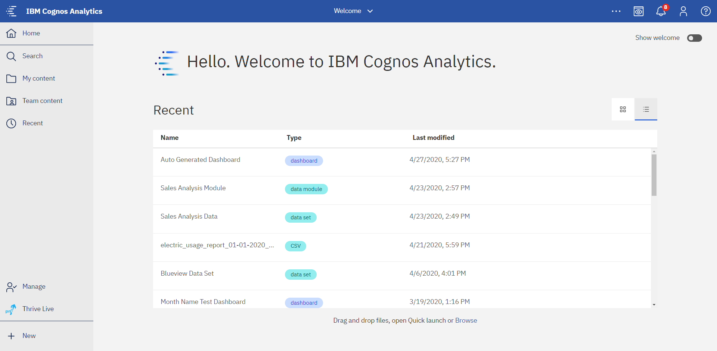Sort by the Last modified column header
Image resolution: width=717 pixels, height=351 pixels.
point(433,138)
